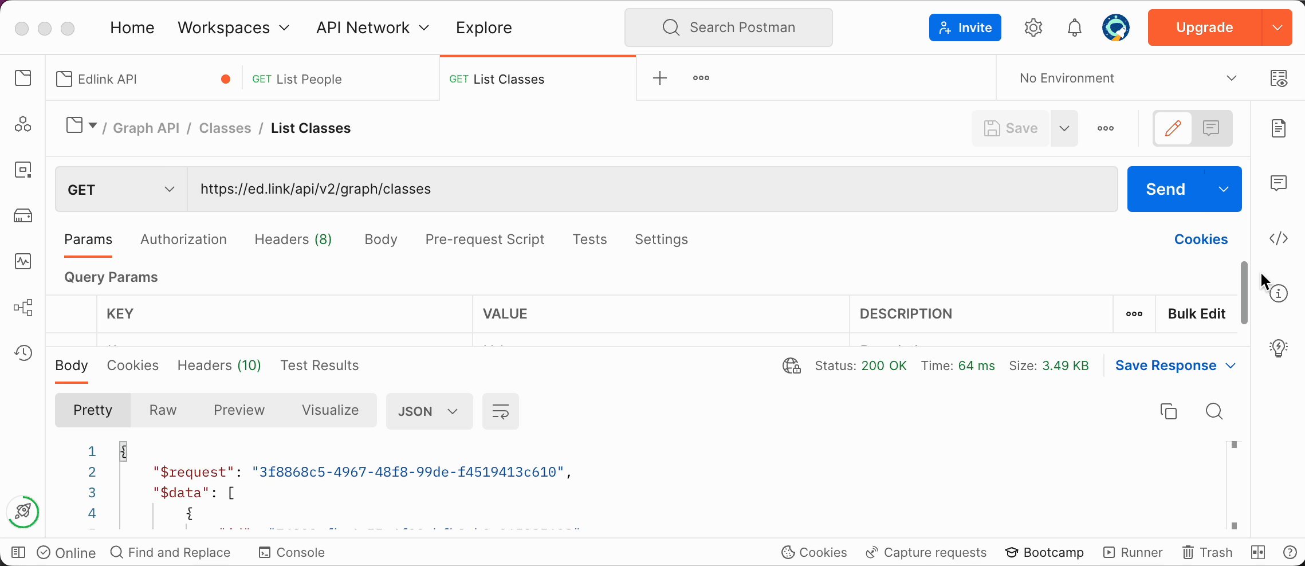Click the Invite button
Viewport: 1305px width, 566px height.
click(x=965, y=27)
